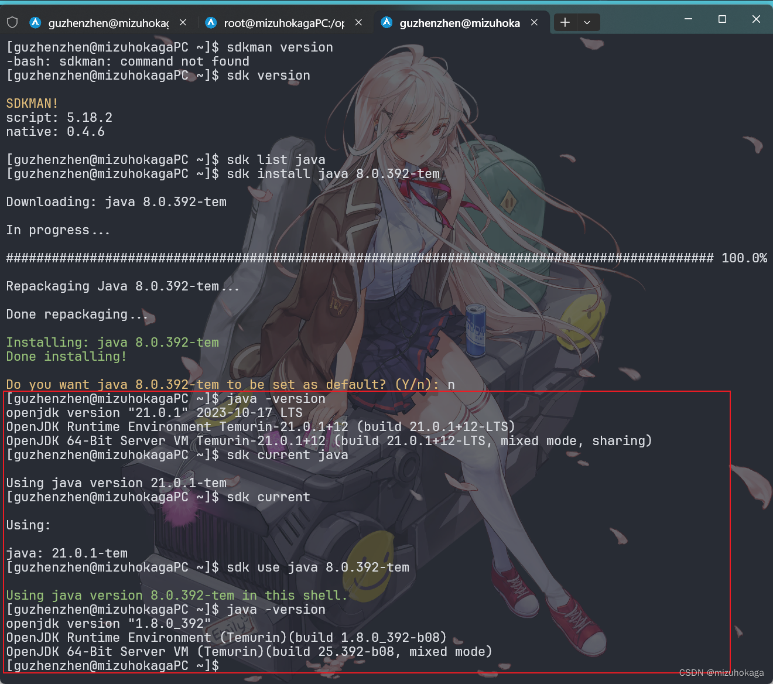Click 'sdk install java 8.0.392-tem' command
The width and height of the screenshot is (773, 684).
click(x=333, y=174)
